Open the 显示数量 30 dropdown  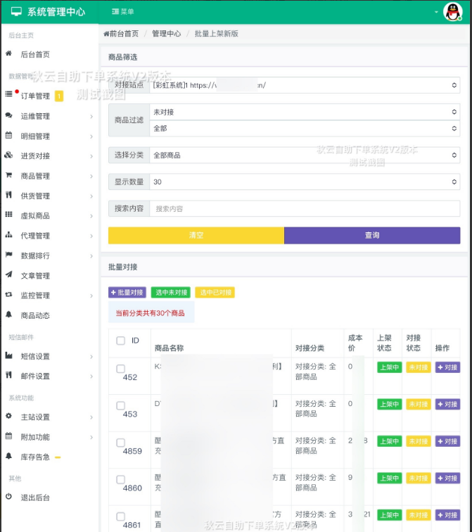coord(305,182)
